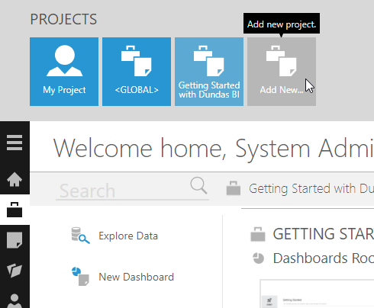Click the briefcase icon beside project name
The width and height of the screenshot is (374, 308).
point(234,188)
